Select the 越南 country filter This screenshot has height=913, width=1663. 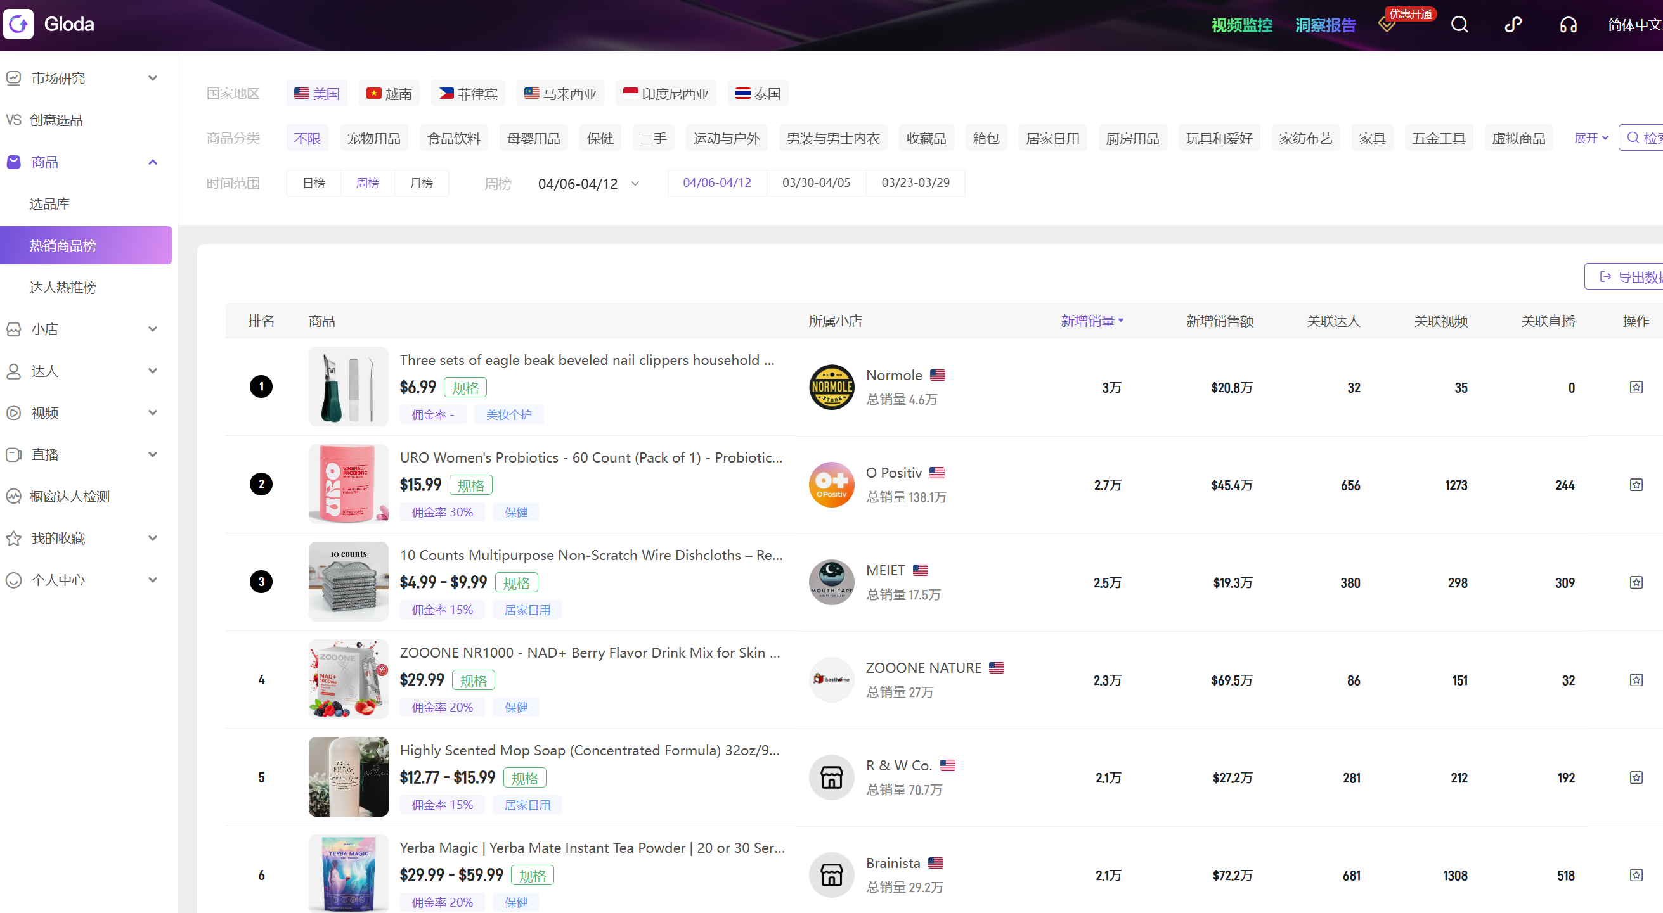point(389,94)
